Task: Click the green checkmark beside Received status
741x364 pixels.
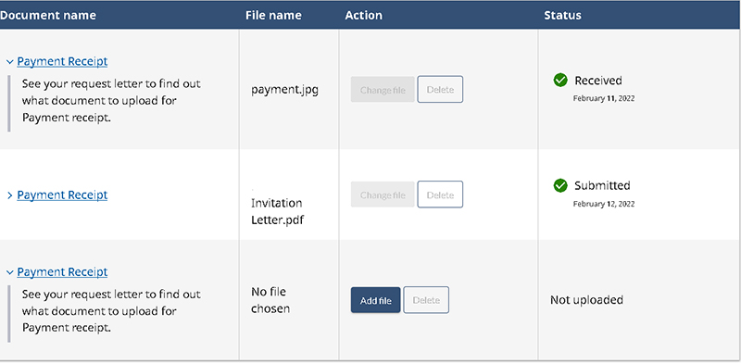Action: coord(560,81)
